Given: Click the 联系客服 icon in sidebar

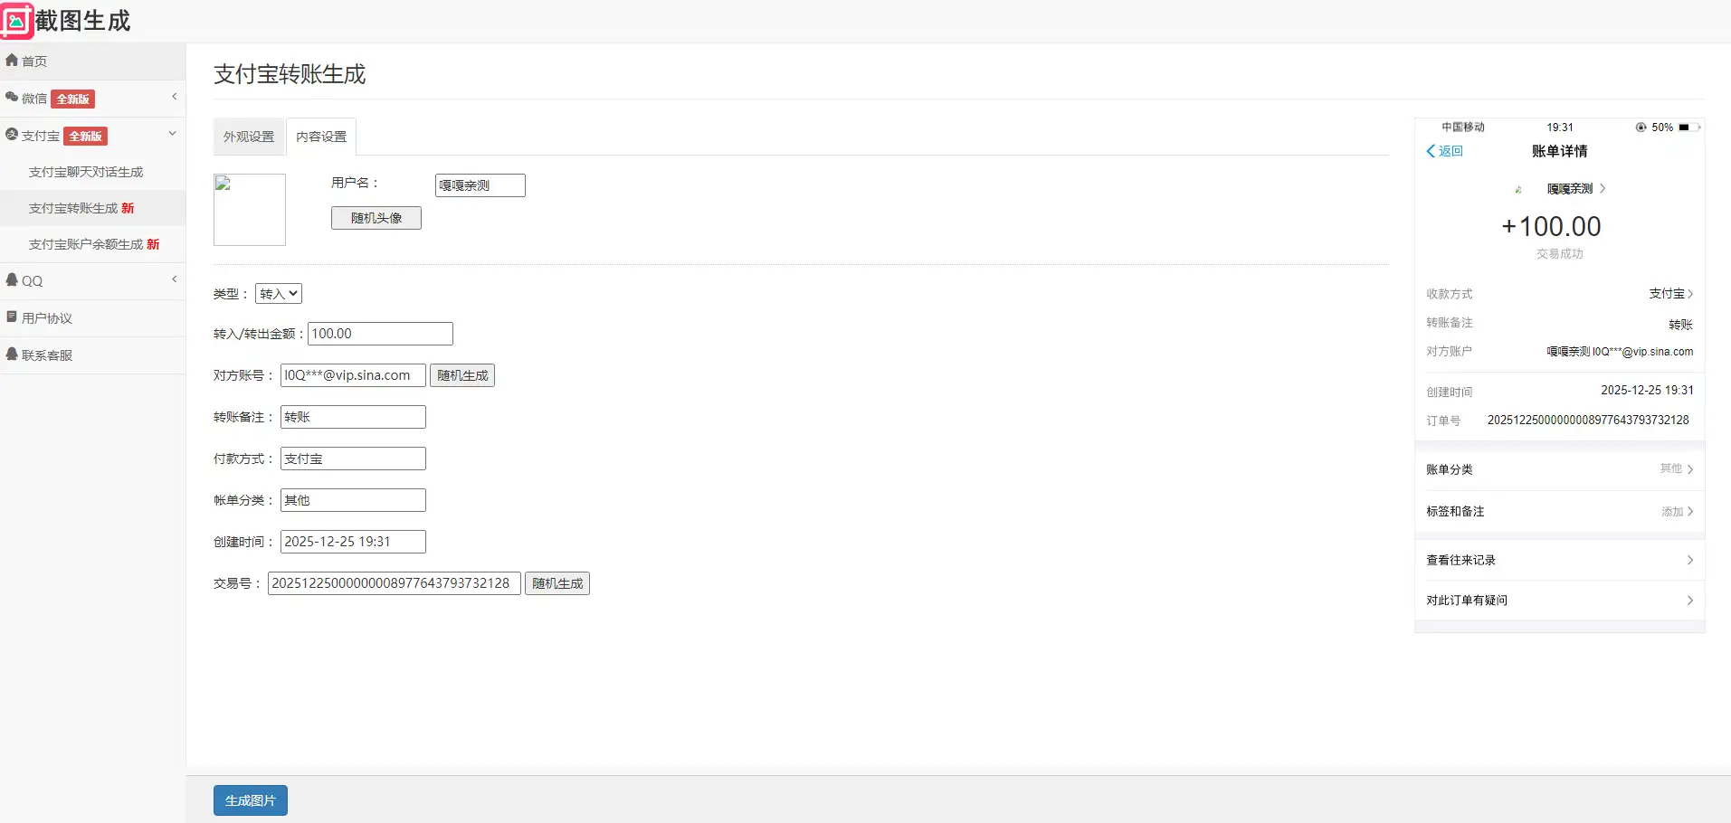Looking at the screenshot, I should pos(12,355).
